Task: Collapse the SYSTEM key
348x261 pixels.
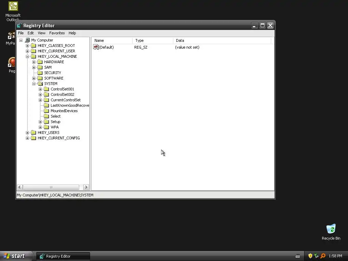Action: 34,84
